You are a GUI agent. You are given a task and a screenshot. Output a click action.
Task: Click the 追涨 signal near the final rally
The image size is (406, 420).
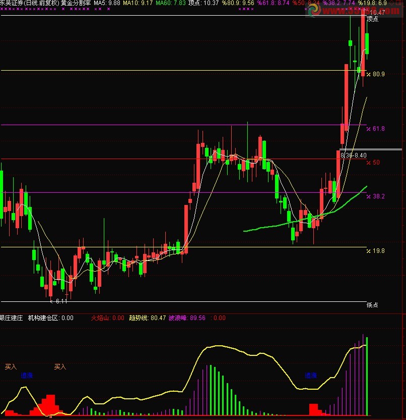pos(311,376)
